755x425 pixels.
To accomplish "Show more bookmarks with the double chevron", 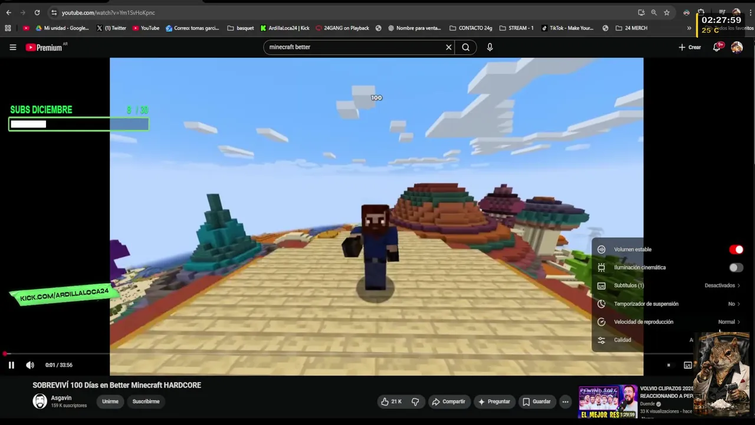I will pos(689,28).
